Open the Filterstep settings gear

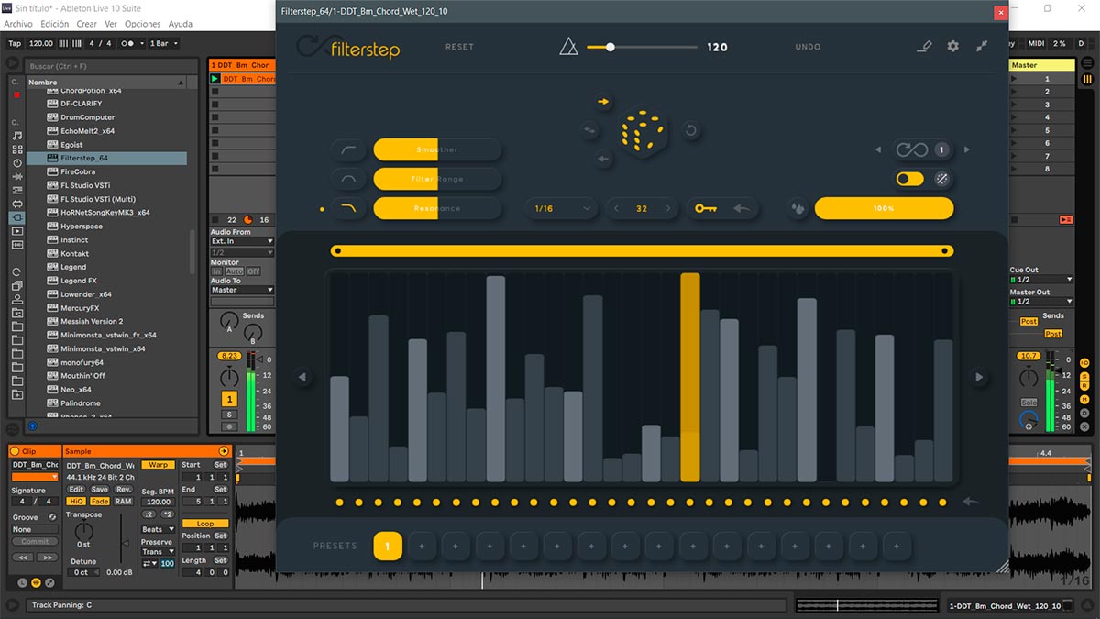pyautogui.click(x=952, y=46)
